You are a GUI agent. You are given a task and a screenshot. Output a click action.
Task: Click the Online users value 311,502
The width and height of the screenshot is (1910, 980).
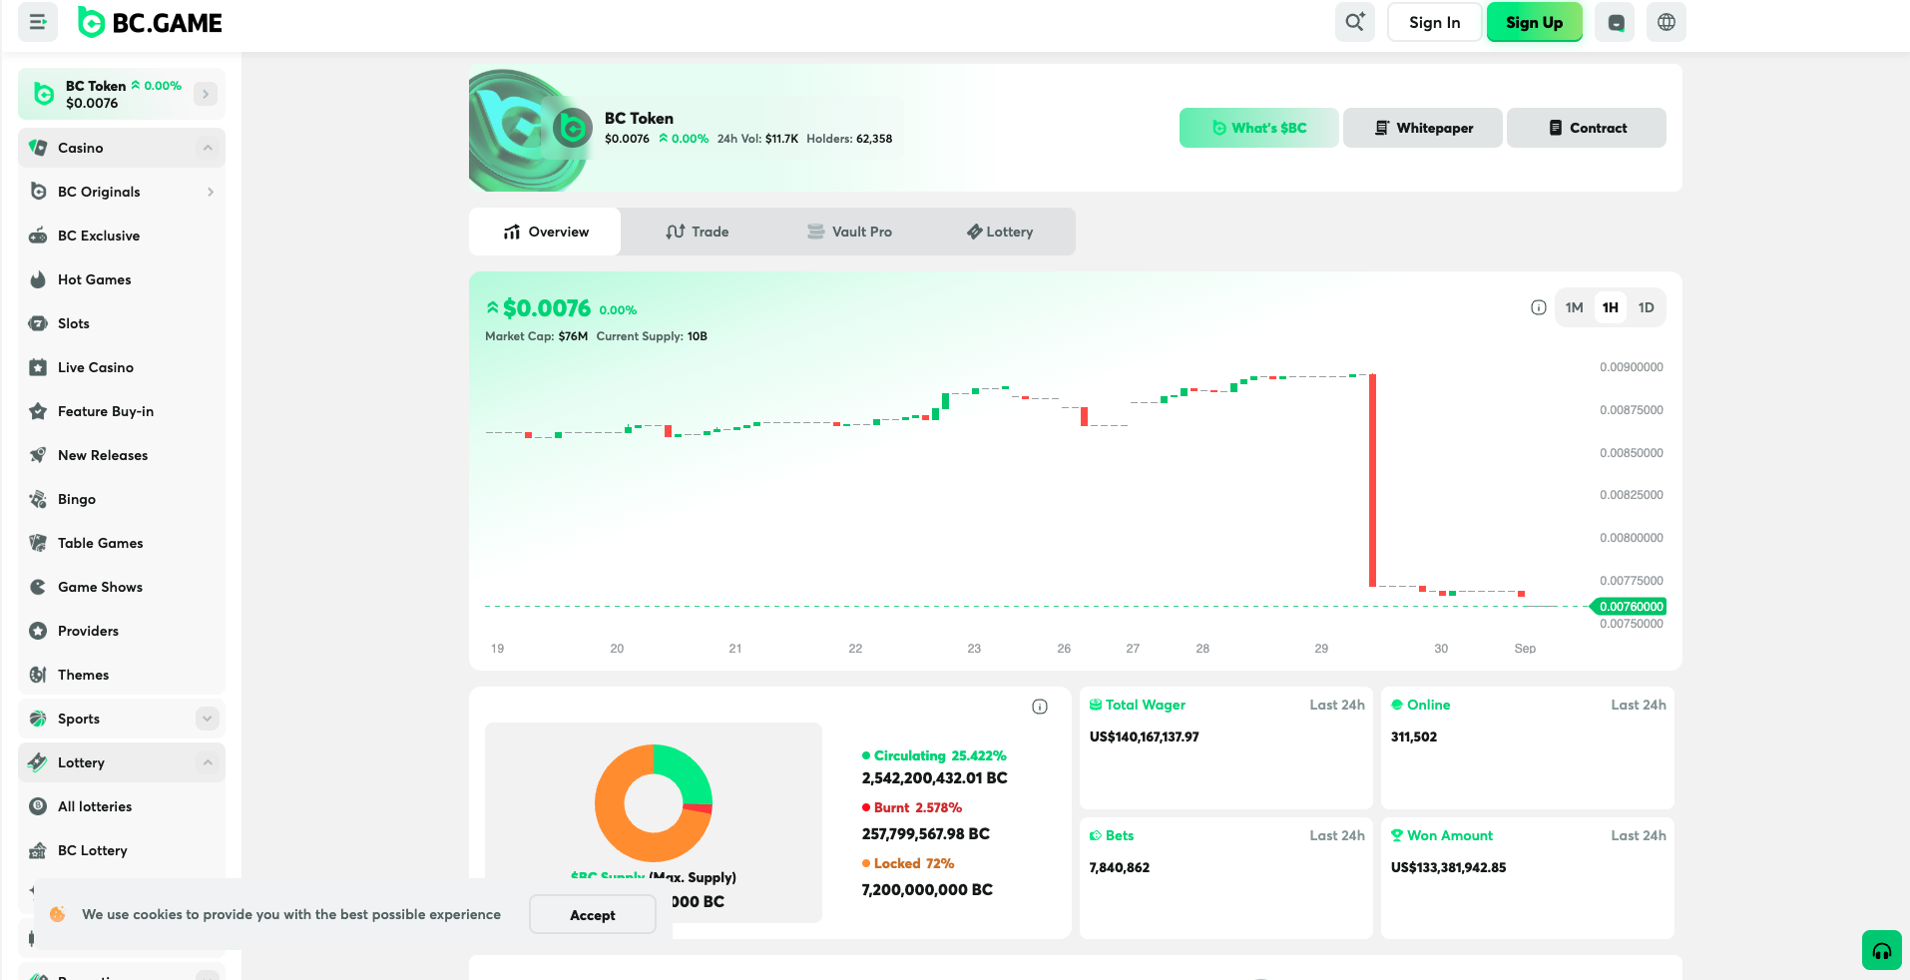(x=1414, y=736)
